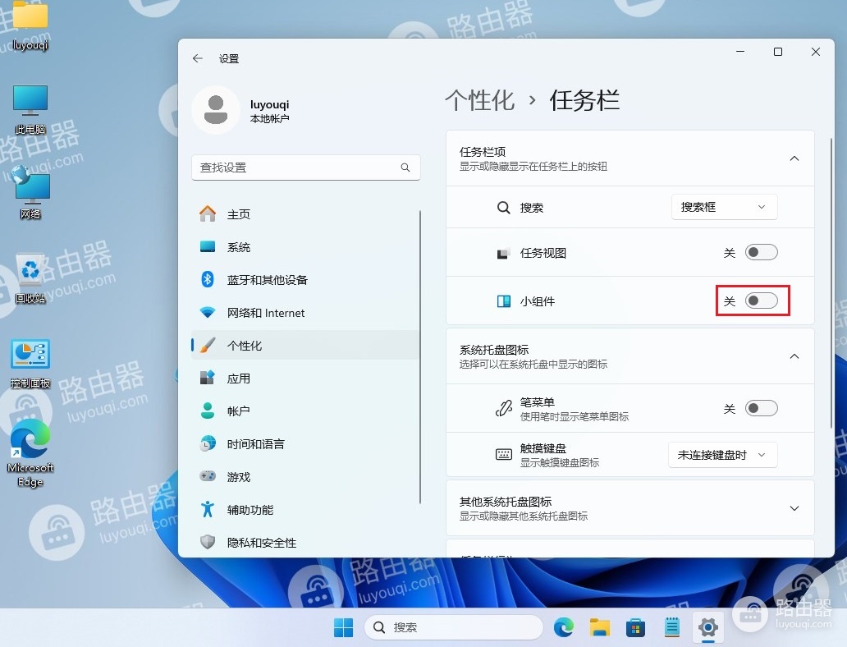This screenshot has height=647, width=847.
Task: Click the 帐户 person icon
Action: pos(208,411)
